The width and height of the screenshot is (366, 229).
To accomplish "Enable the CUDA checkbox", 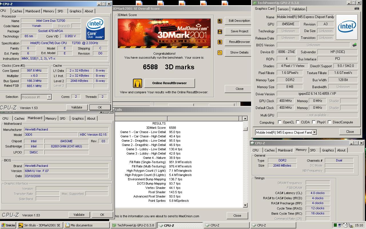I will pos(298,122).
